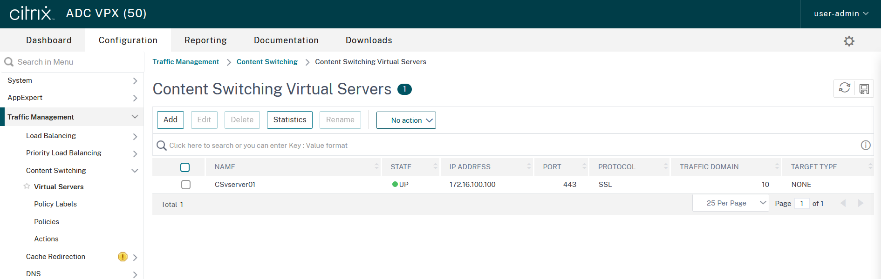The height and width of the screenshot is (279, 881).
Task: Click the Citrix logo
Action: 32,13
